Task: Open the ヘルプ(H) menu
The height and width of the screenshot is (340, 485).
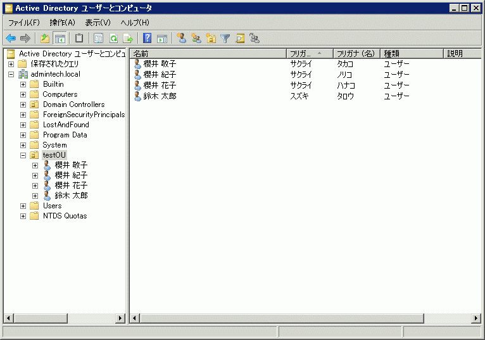Action: (x=135, y=23)
